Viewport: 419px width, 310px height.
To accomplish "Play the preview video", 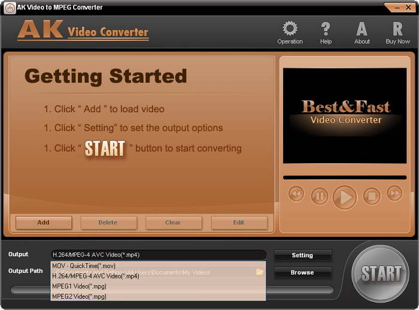I will (x=345, y=197).
